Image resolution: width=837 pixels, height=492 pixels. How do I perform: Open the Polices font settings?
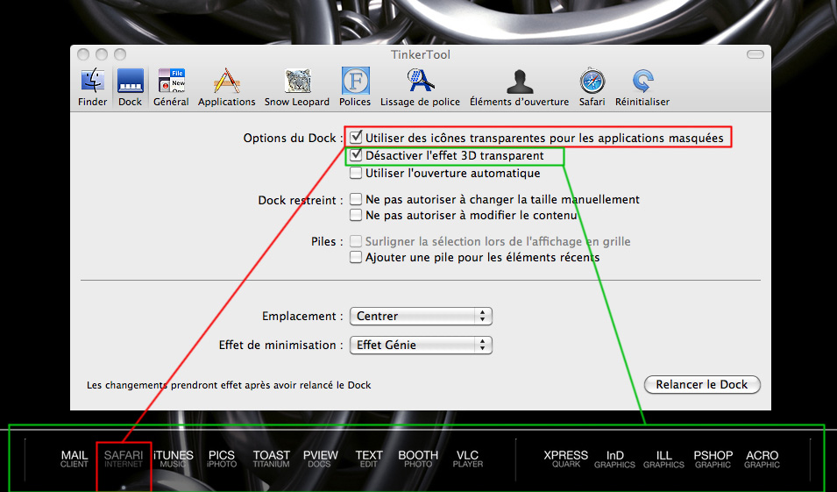tap(355, 87)
